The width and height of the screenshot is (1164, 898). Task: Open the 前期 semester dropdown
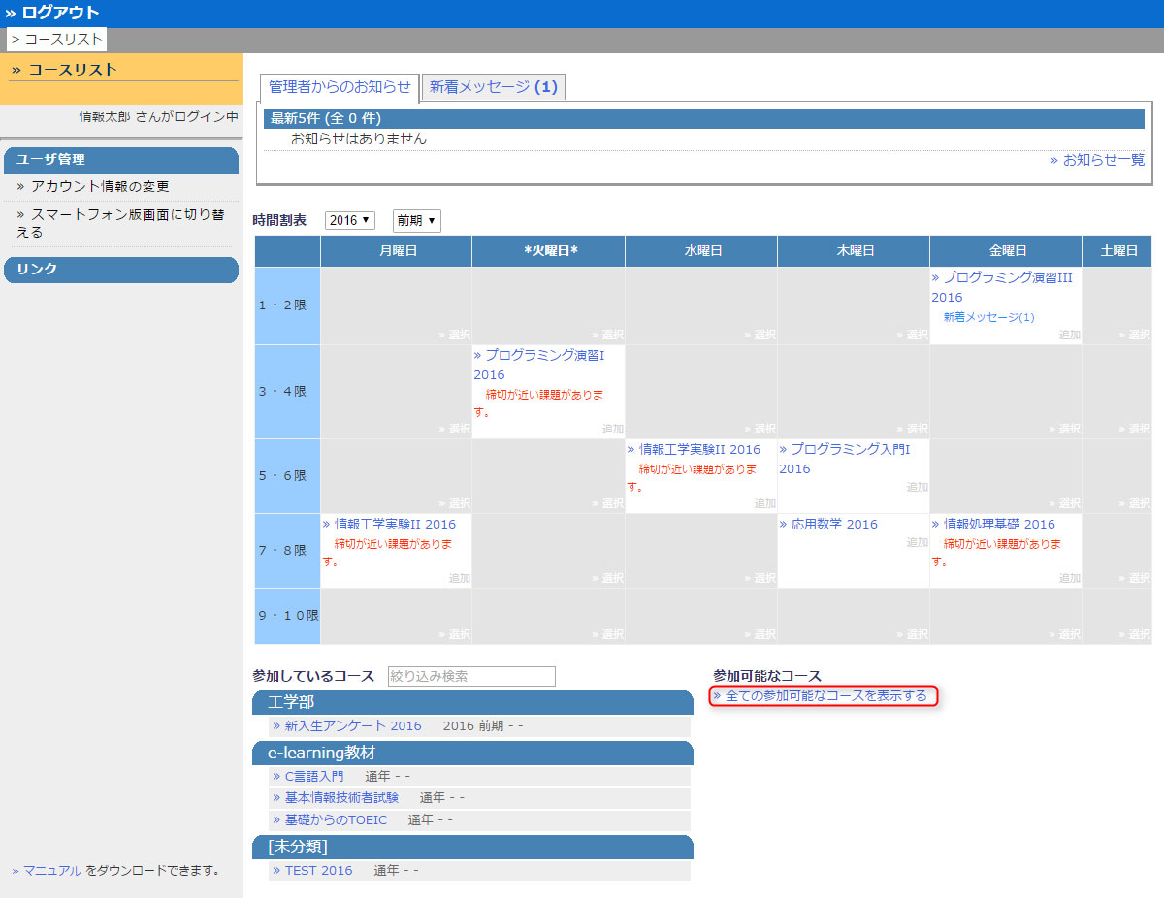[416, 221]
